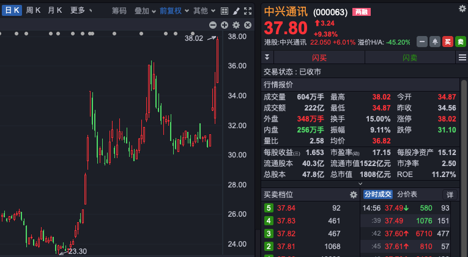
Task: Click the stock name 中兴通讯 heading
Action: pyautogui.click(x=286, y=12)
